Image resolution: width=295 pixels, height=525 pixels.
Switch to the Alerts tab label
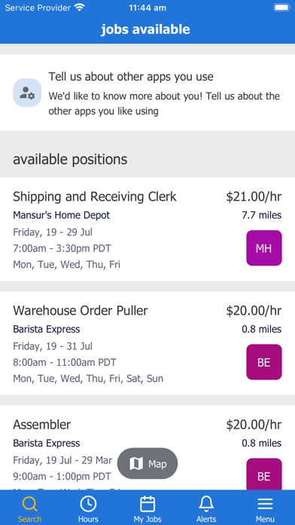point(206,519)
